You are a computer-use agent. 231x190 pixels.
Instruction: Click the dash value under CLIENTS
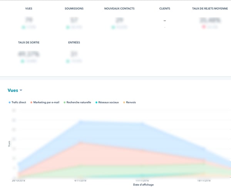tap(165, 21)
